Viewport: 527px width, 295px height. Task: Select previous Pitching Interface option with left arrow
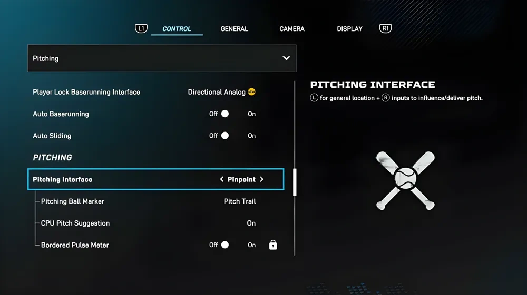tap(221, 179)
